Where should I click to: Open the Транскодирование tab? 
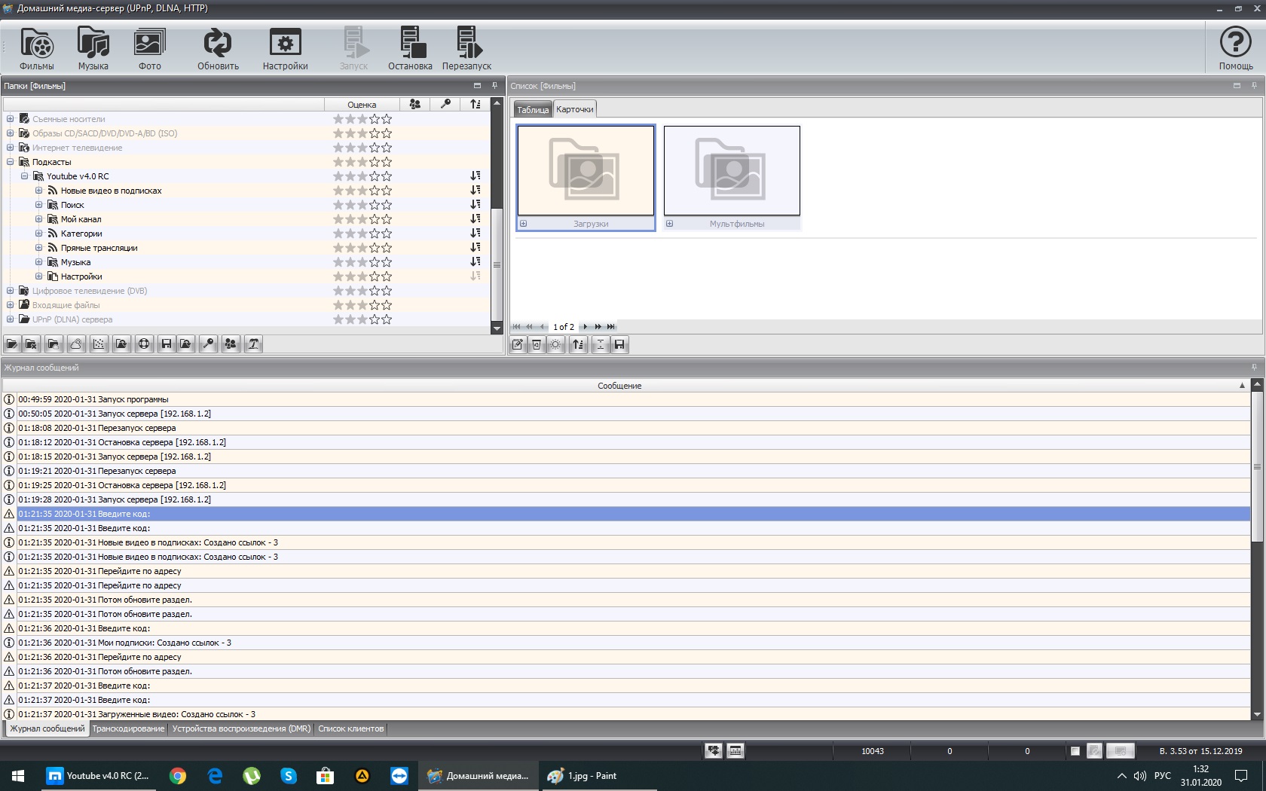(128, 728)
